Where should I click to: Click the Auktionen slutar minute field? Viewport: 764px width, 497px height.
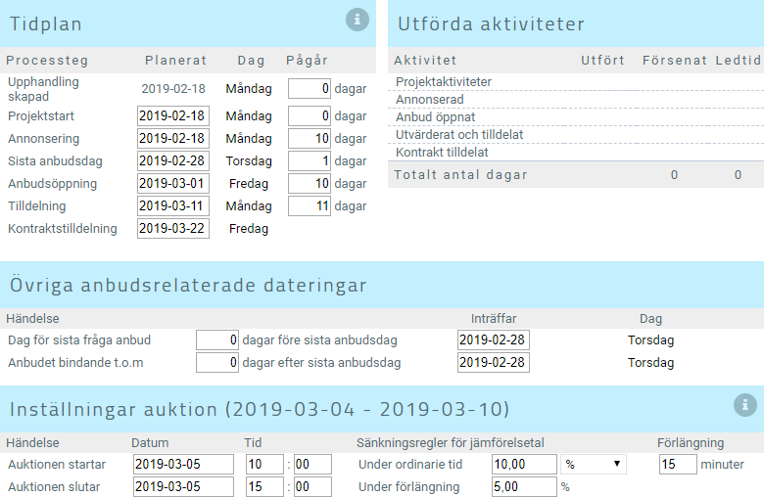(x=312, y=487)
